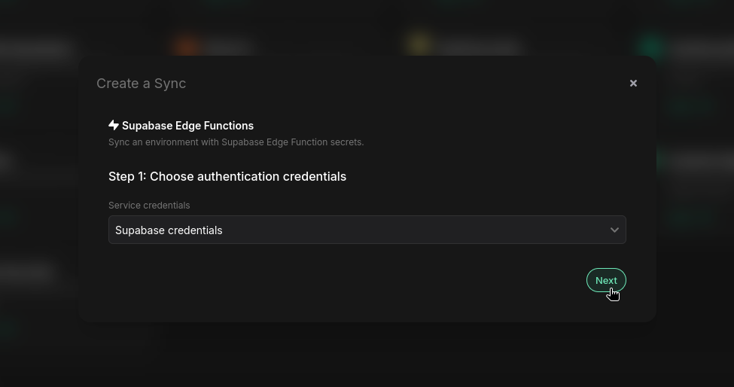Viewport: 734px width, 387px height.
Task: Click the Step 1 authentication credentials heading
Action: pos(227,176)
